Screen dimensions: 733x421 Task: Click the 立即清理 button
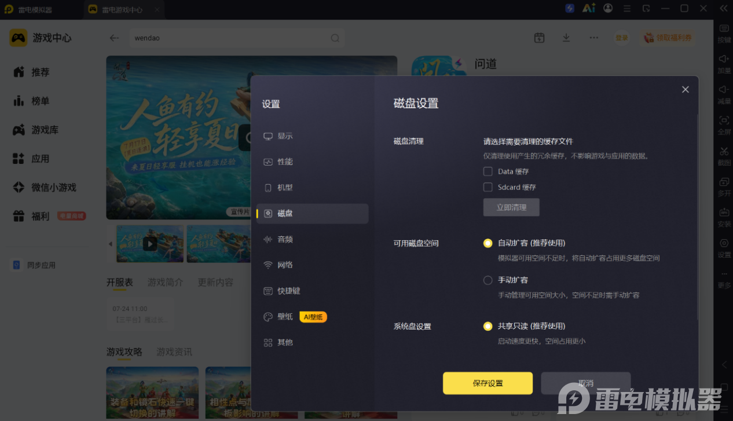tap(511, 207)
